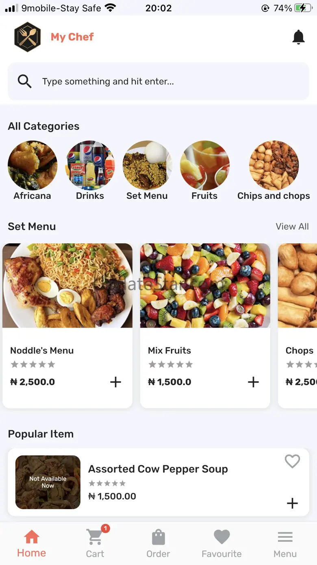The height and width of the screenshot is (565, 317).
Task: Select the Home tab
Action: click(x=31, y=543)
